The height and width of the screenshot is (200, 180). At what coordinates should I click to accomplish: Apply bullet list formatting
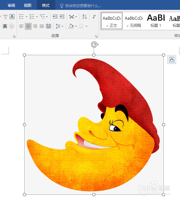[22, 17]
